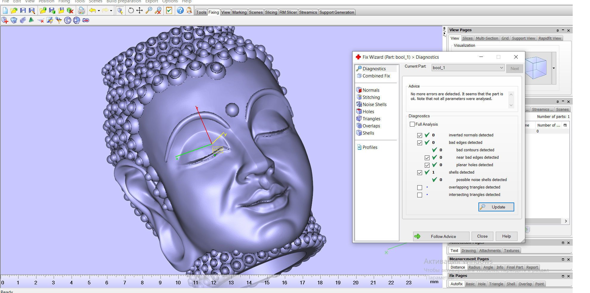Click the Update diagnostics button
The height and width of the screenshot is (293, 590).
496,207
